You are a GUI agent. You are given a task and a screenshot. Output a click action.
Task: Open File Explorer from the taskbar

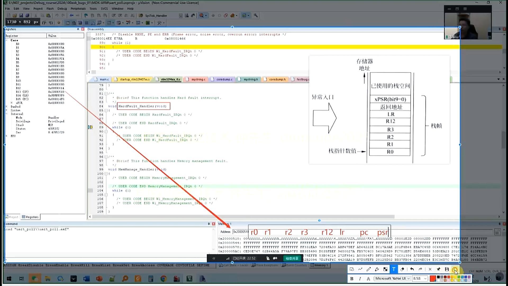(48, 279)
